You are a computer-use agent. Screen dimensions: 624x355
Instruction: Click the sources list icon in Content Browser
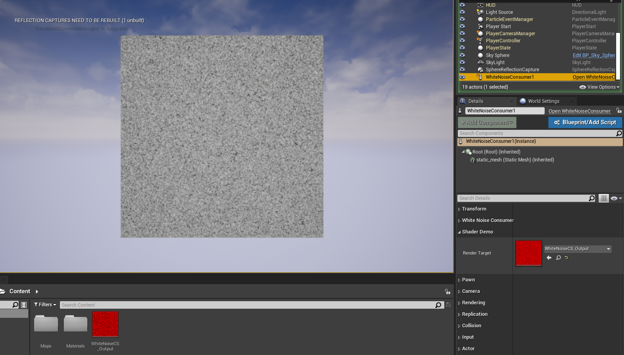pos(23,304)
